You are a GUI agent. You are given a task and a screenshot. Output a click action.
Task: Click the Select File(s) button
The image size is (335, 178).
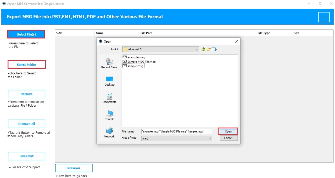tap(26, 34)
